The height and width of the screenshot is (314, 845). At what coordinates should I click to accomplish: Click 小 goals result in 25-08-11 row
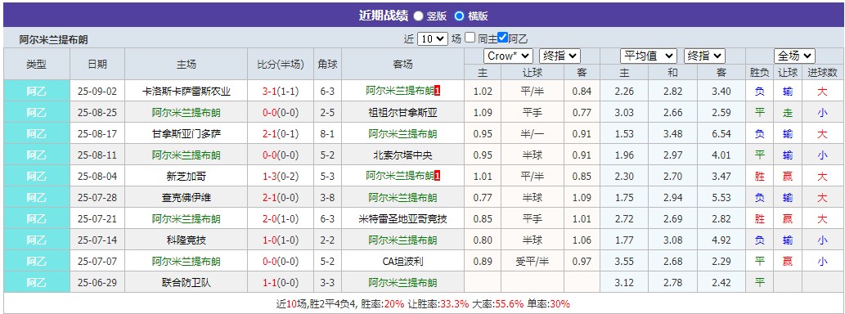click(822, 155)
